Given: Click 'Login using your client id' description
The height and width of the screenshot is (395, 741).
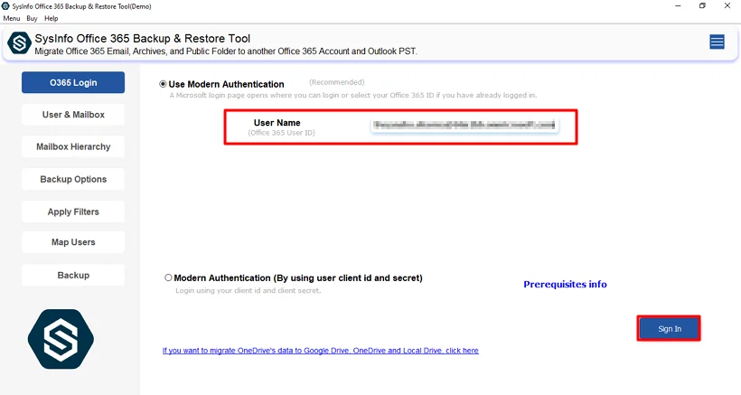Looking at the screenshot, I should click(249, 290).
